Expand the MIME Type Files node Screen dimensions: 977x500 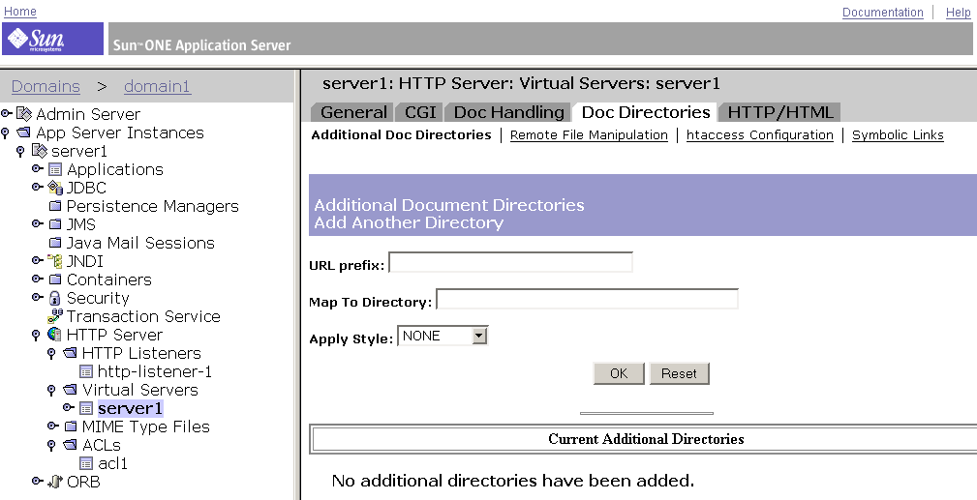(53, 426)
